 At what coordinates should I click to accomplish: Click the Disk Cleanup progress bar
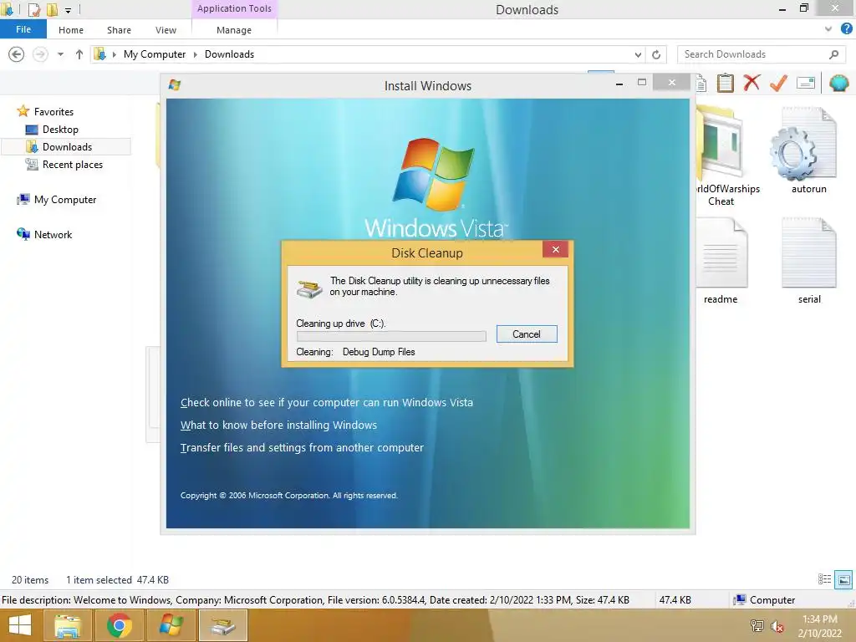point(391,336)
